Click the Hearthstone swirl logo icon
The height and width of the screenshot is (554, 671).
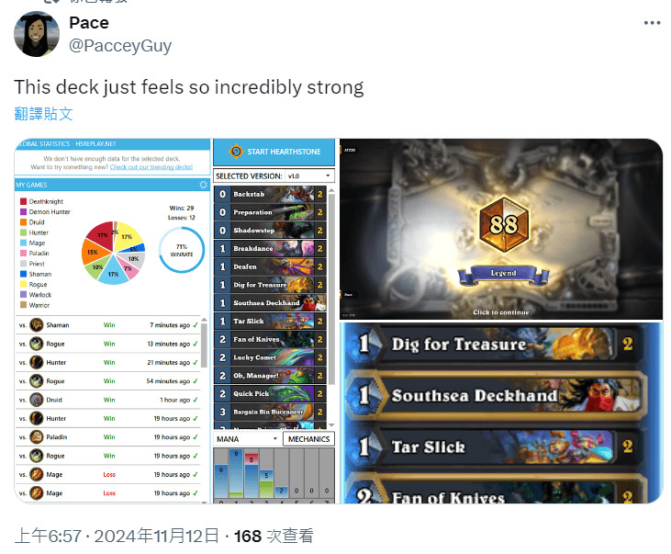click(235, 152)
